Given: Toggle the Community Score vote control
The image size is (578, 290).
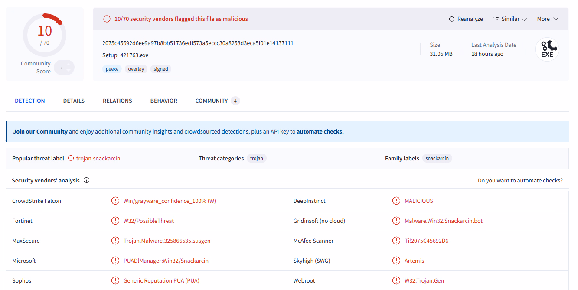Looking at the screenshot, I should [x=64, y=68].
